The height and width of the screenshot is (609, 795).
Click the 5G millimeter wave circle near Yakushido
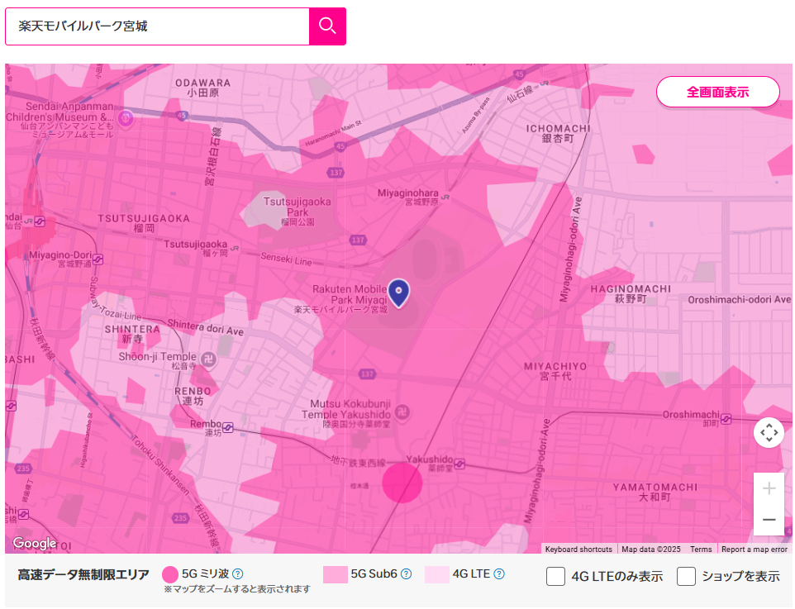tap(402, 483)
